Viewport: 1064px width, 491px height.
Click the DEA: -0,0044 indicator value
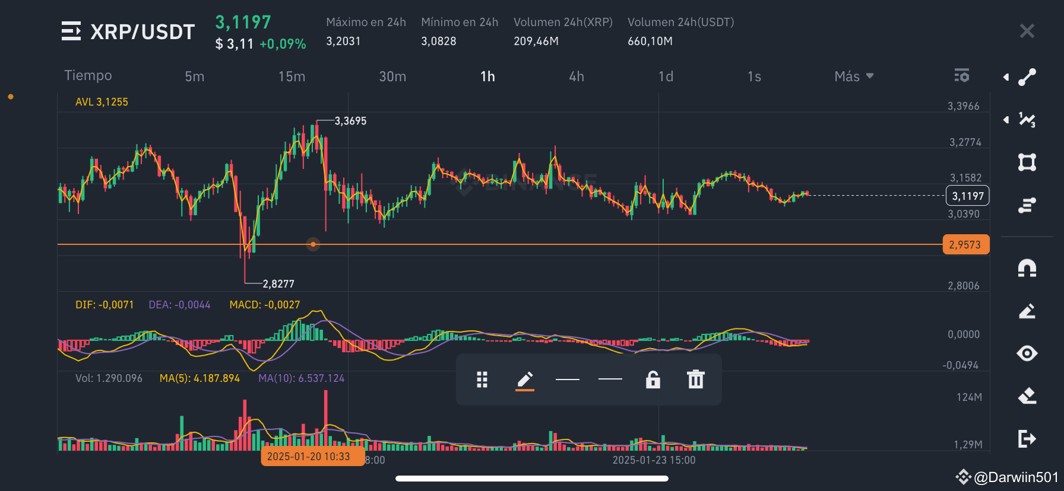(179, 305)
